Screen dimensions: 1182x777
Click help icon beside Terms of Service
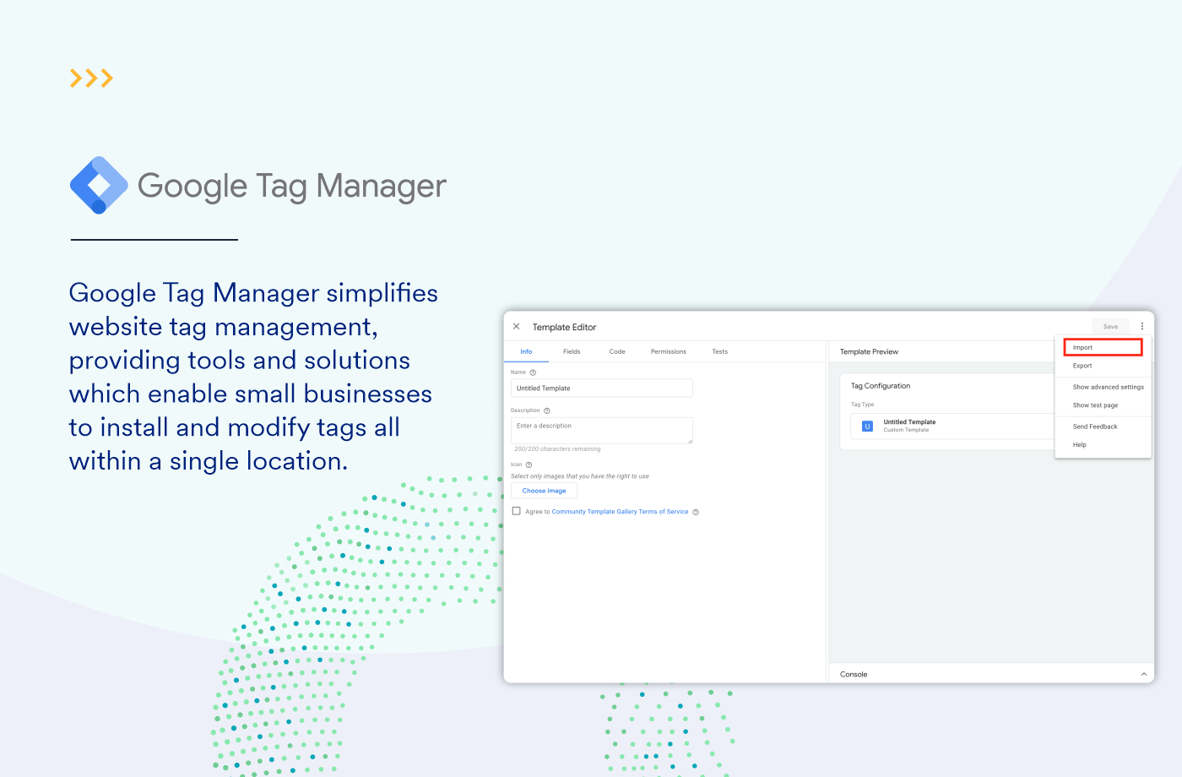pyautogui.click(x=696, y=512)
